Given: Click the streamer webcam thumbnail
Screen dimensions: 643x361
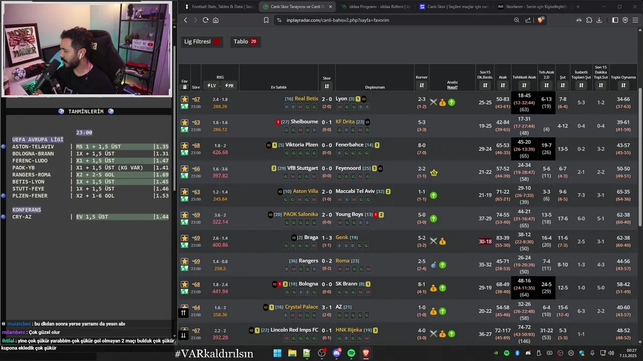Looking at the screenshot, I should tap(87, 49).
